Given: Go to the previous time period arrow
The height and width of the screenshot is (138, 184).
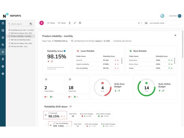Looking at the screenshot, I should tap(139, 23).
